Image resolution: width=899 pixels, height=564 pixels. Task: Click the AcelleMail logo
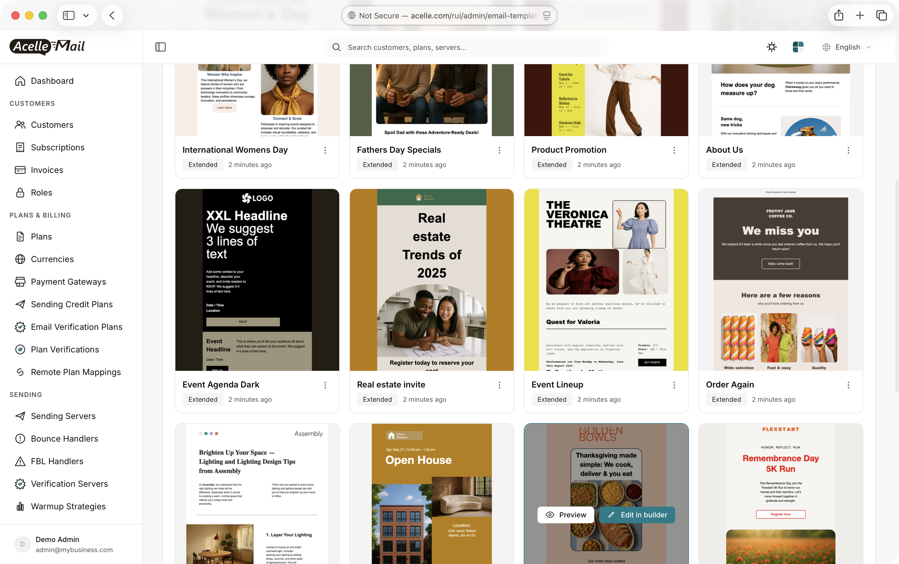click(x=47, y=47)
